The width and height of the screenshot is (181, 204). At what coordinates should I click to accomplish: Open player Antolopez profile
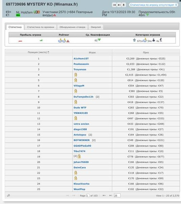tap(80, 135)
